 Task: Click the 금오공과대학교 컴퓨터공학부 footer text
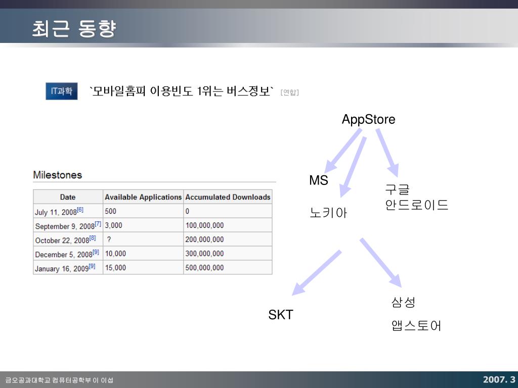(59, 380)
